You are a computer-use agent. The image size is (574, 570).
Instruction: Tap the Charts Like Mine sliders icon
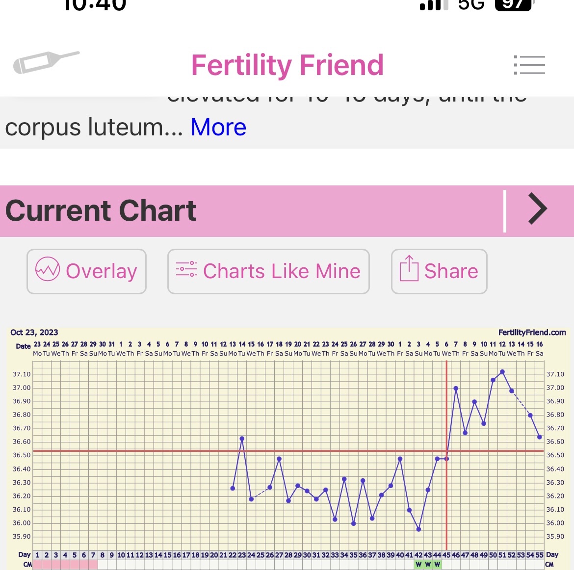[186, 269]
